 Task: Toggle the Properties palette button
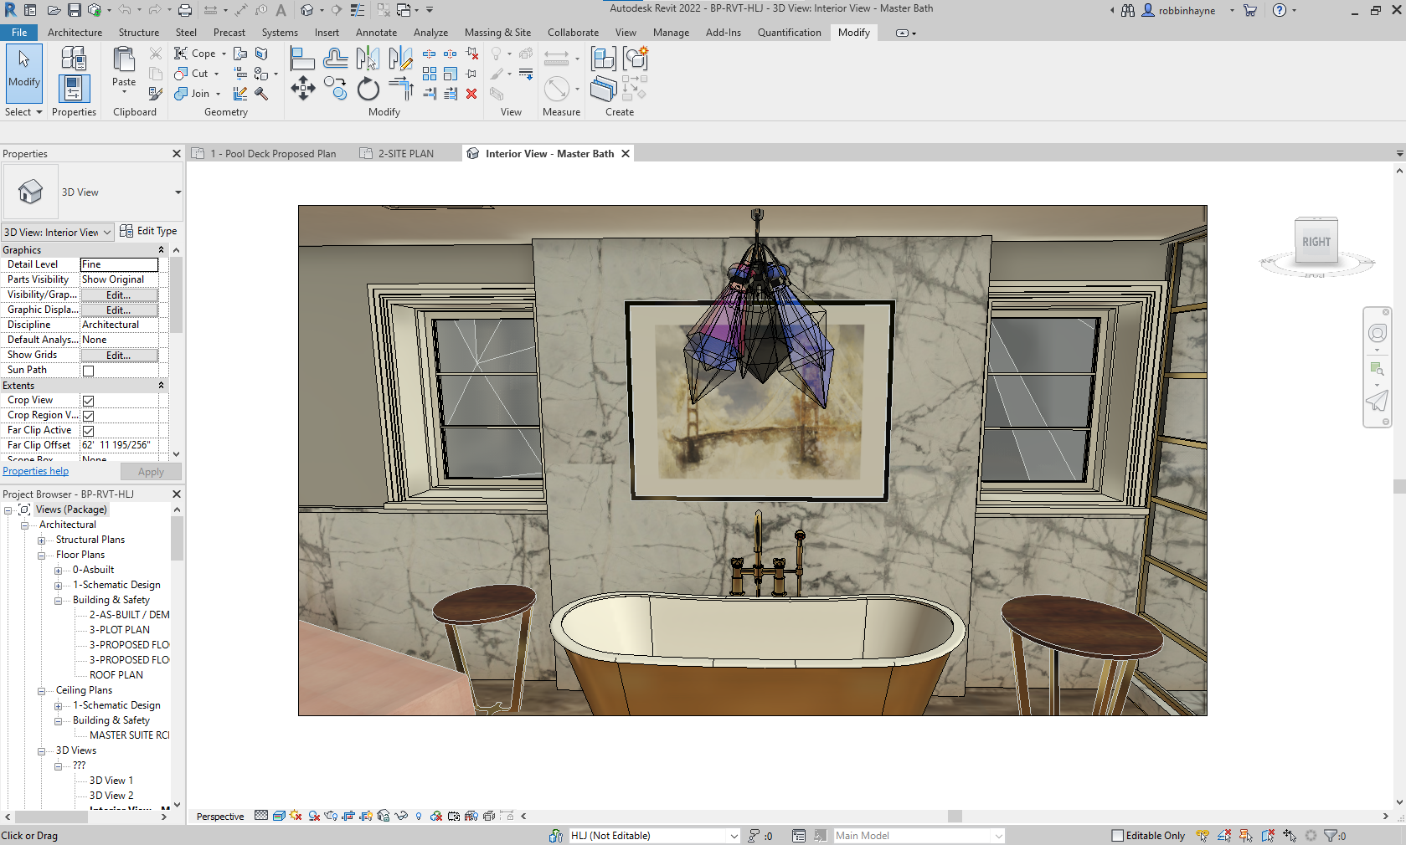click(x=74, y=88)
